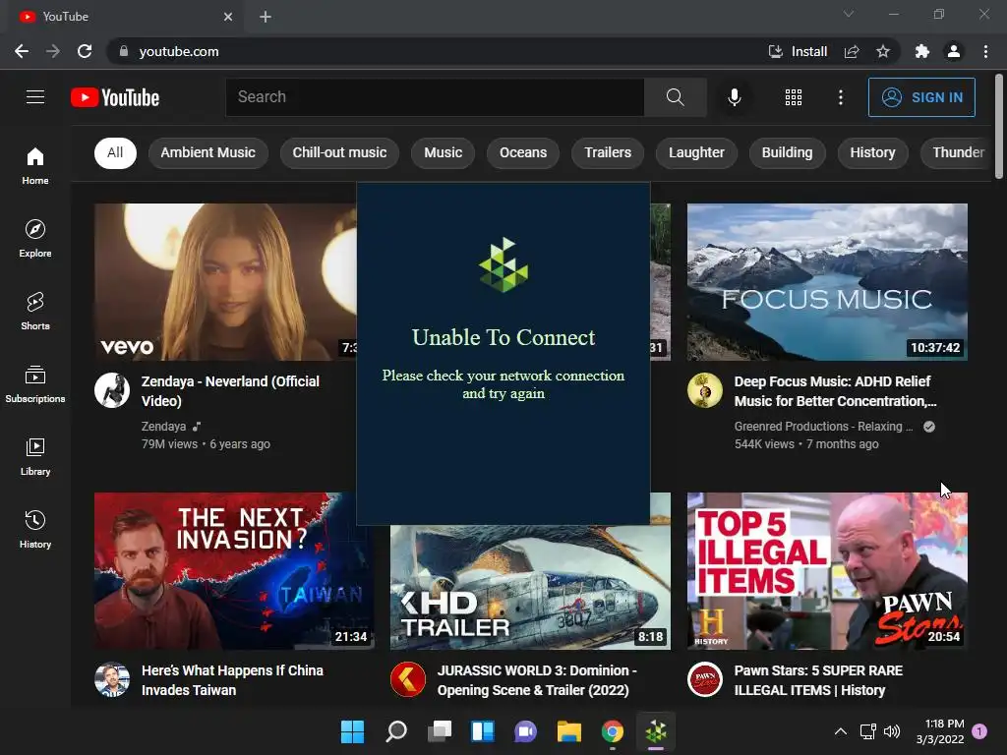Open the Focus Music video thumbnail
This screenshot has width=1007, height=755.
pos(827,282)
